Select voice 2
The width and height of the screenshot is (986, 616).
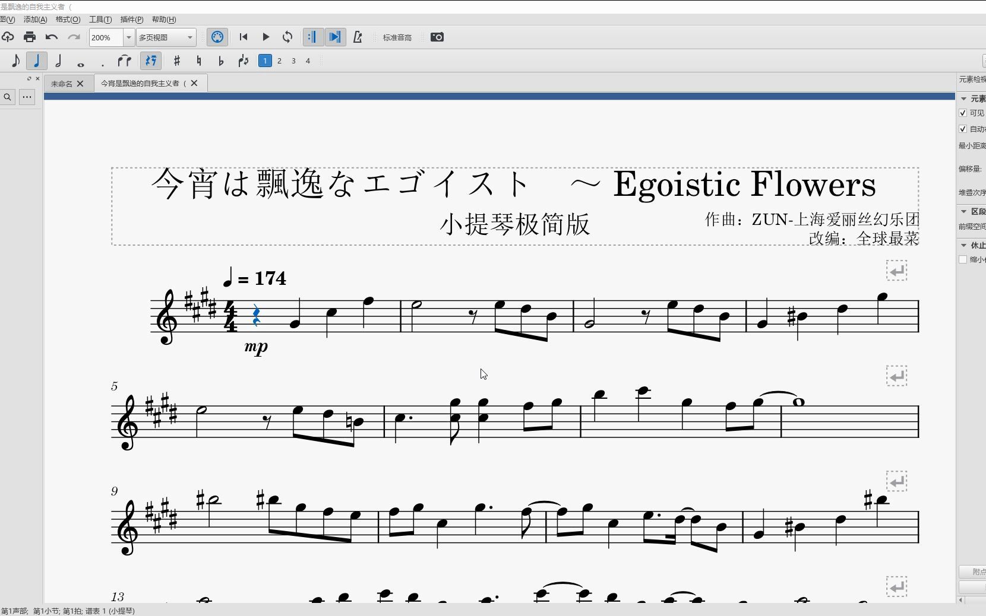(x=279, y=61)
